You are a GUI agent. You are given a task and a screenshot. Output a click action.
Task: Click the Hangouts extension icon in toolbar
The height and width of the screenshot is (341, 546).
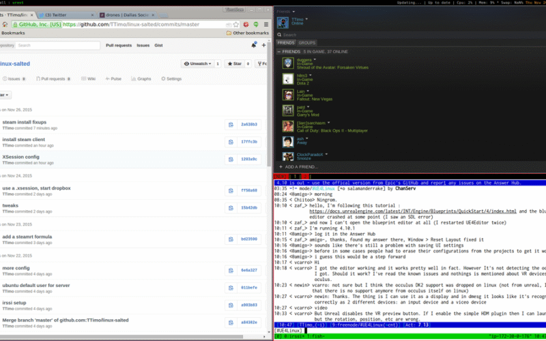tap(256, 24)
